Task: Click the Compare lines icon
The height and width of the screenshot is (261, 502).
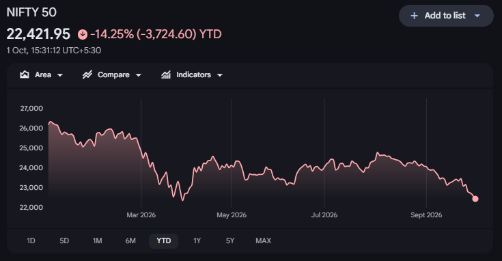Action: (87, 74)
